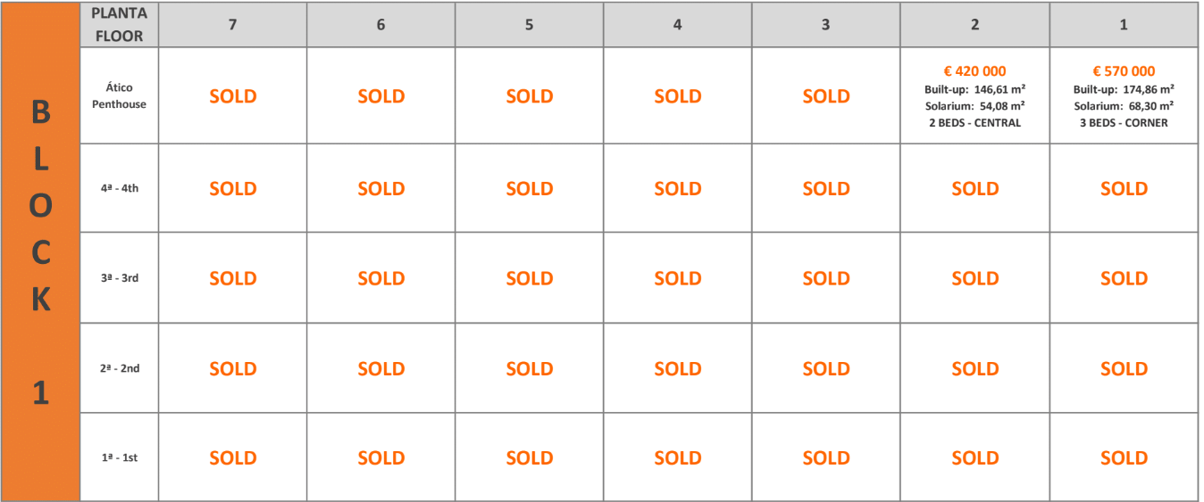
Task: Select column header 7
Action: pyautogui.click(x=232, y=25)
